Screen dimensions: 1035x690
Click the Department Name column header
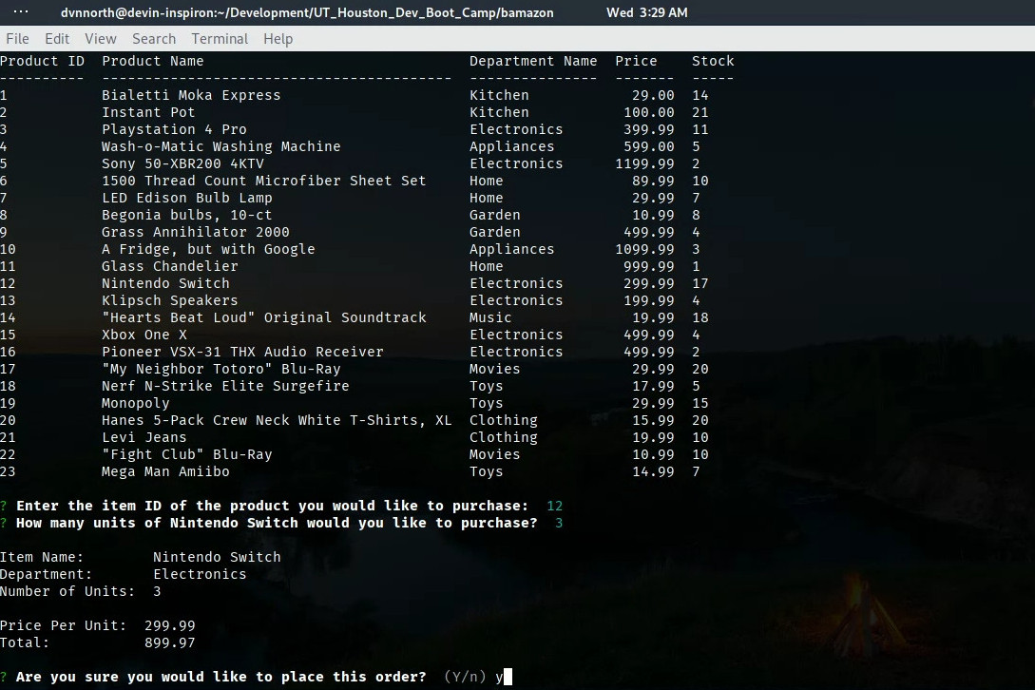pyautogui.click(x=533, y=61)
